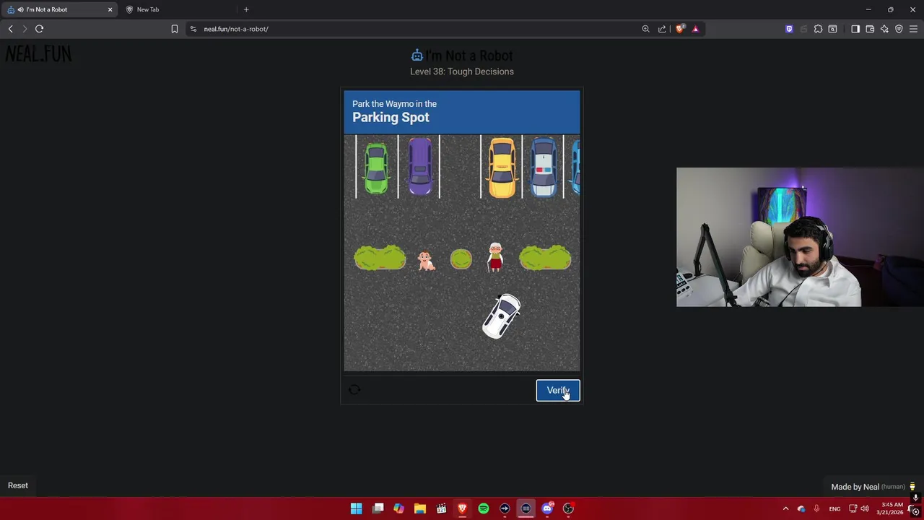Click the Reset link

(18, 485)
